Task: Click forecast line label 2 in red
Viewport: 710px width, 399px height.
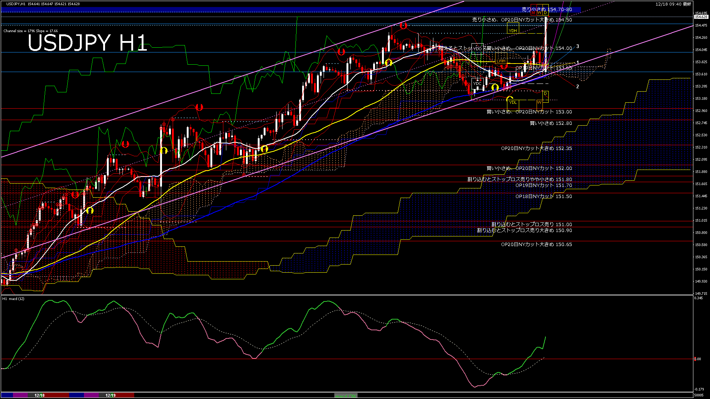Action: click(x=578, y=87)
